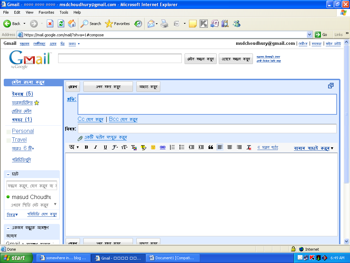Click the Windows Start button
The width and height of the screenshot is (350, 263).
pyautogui.click(x=16, y=258)
